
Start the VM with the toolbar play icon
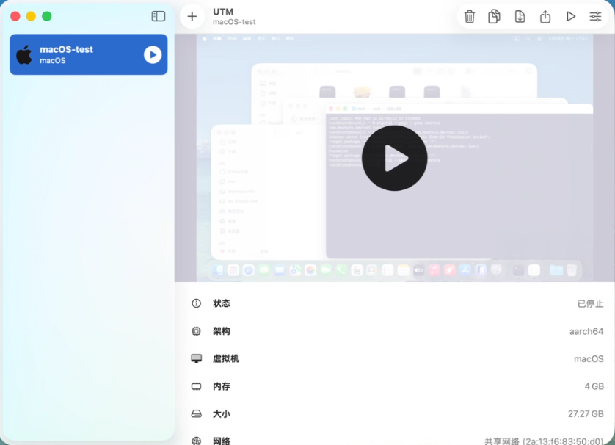(571, 15)
